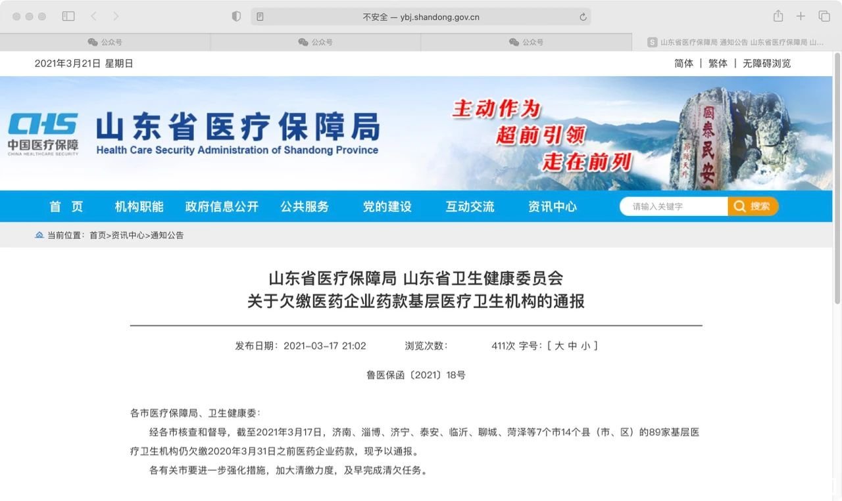Select the third 公众号 tab

(x=526, y=42)
